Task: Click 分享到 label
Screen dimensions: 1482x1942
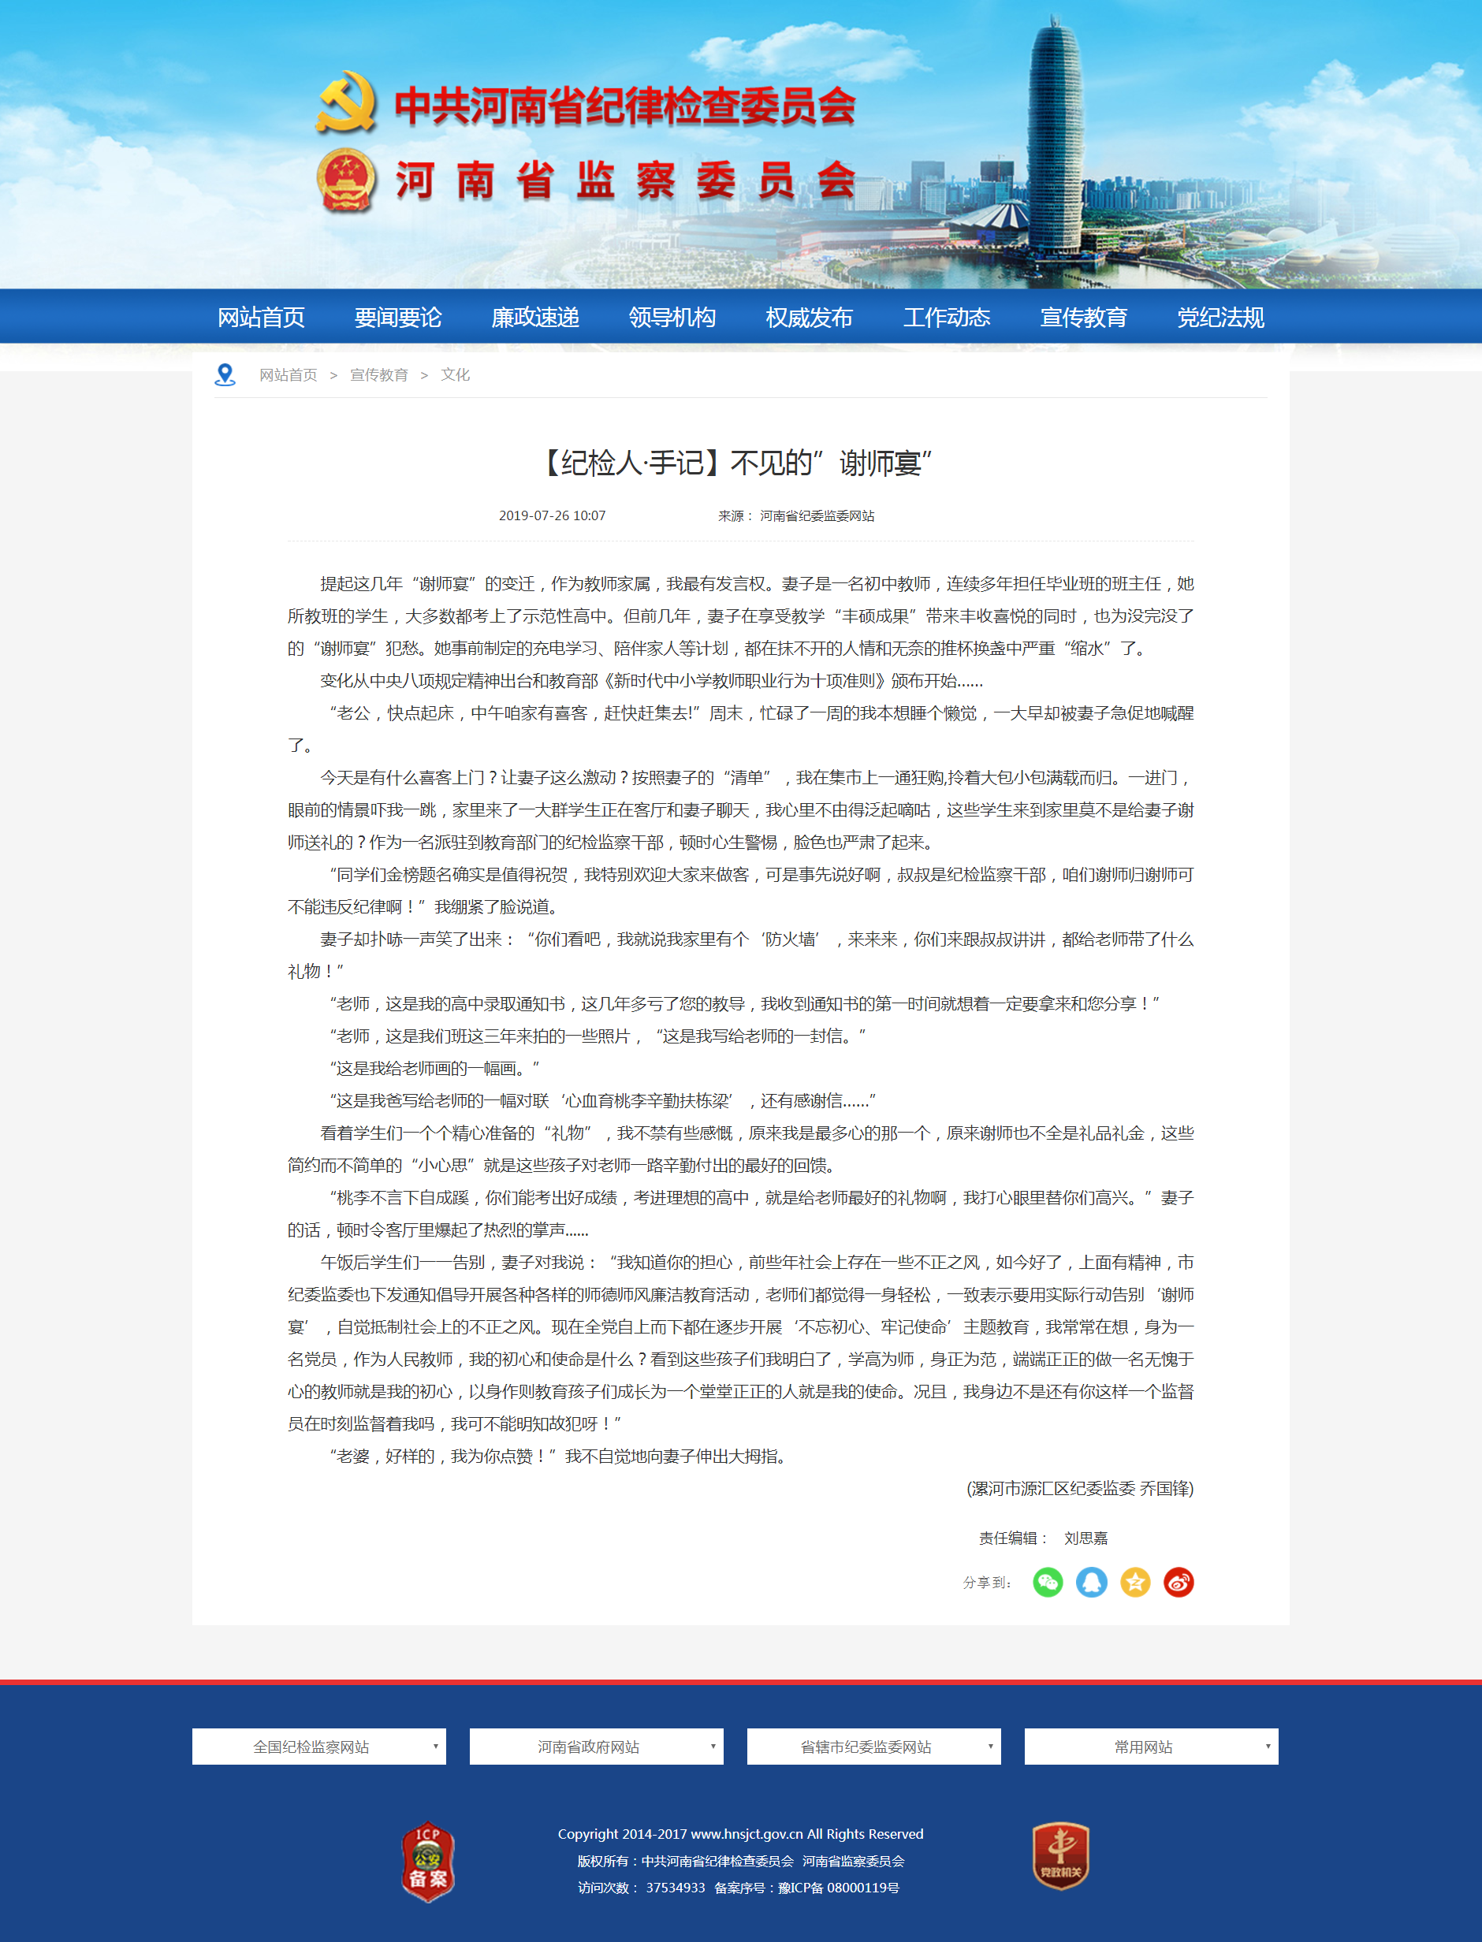Action: [987, 1582]
